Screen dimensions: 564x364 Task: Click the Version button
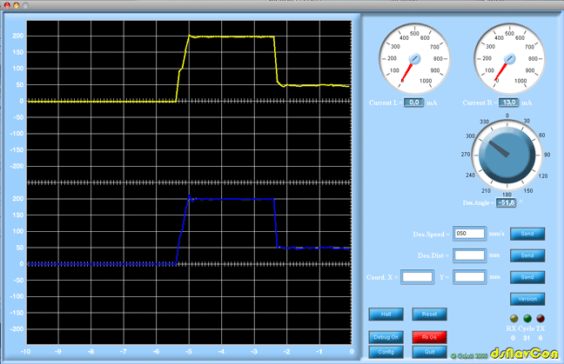coord(527,299)
